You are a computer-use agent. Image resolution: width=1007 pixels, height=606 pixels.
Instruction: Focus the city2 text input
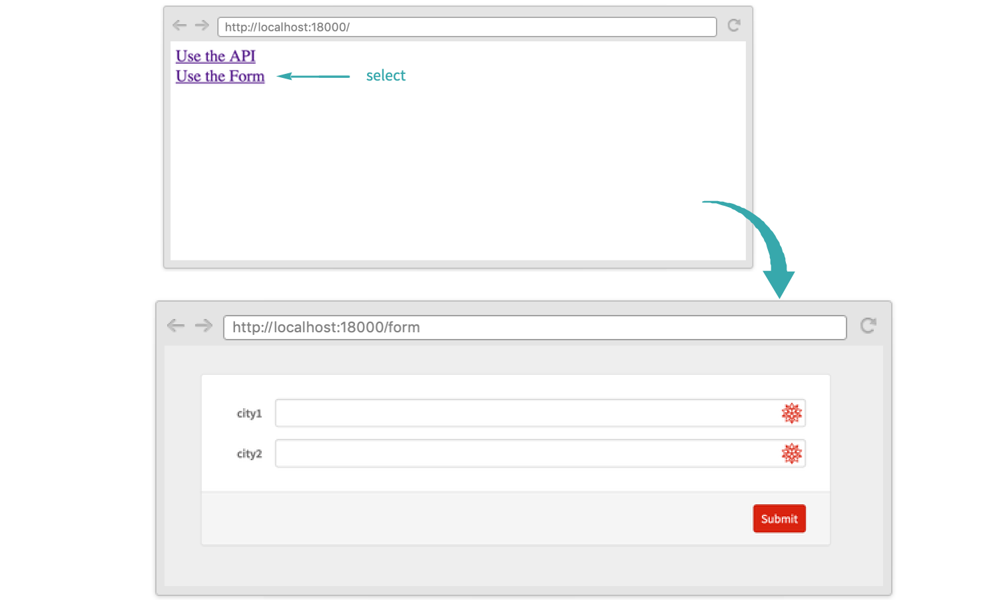click(526, 454)
